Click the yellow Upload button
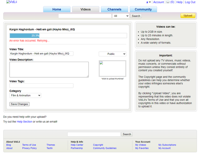This screenshot has width=201, height=155. tap(188, 16)
